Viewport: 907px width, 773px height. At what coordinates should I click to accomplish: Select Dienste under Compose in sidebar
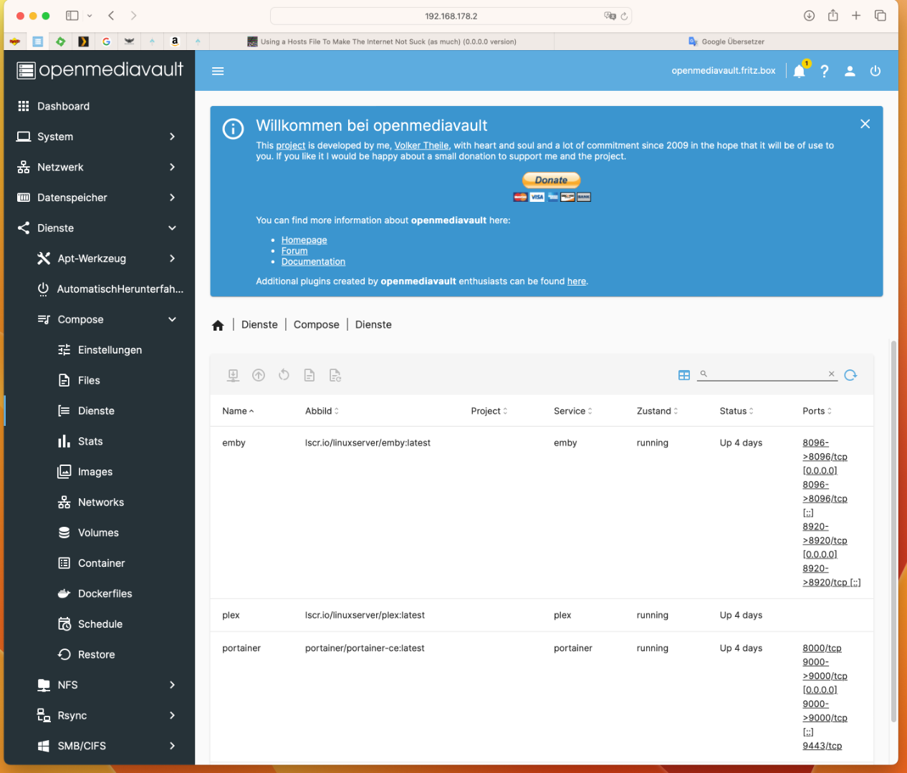pos(100,411)
